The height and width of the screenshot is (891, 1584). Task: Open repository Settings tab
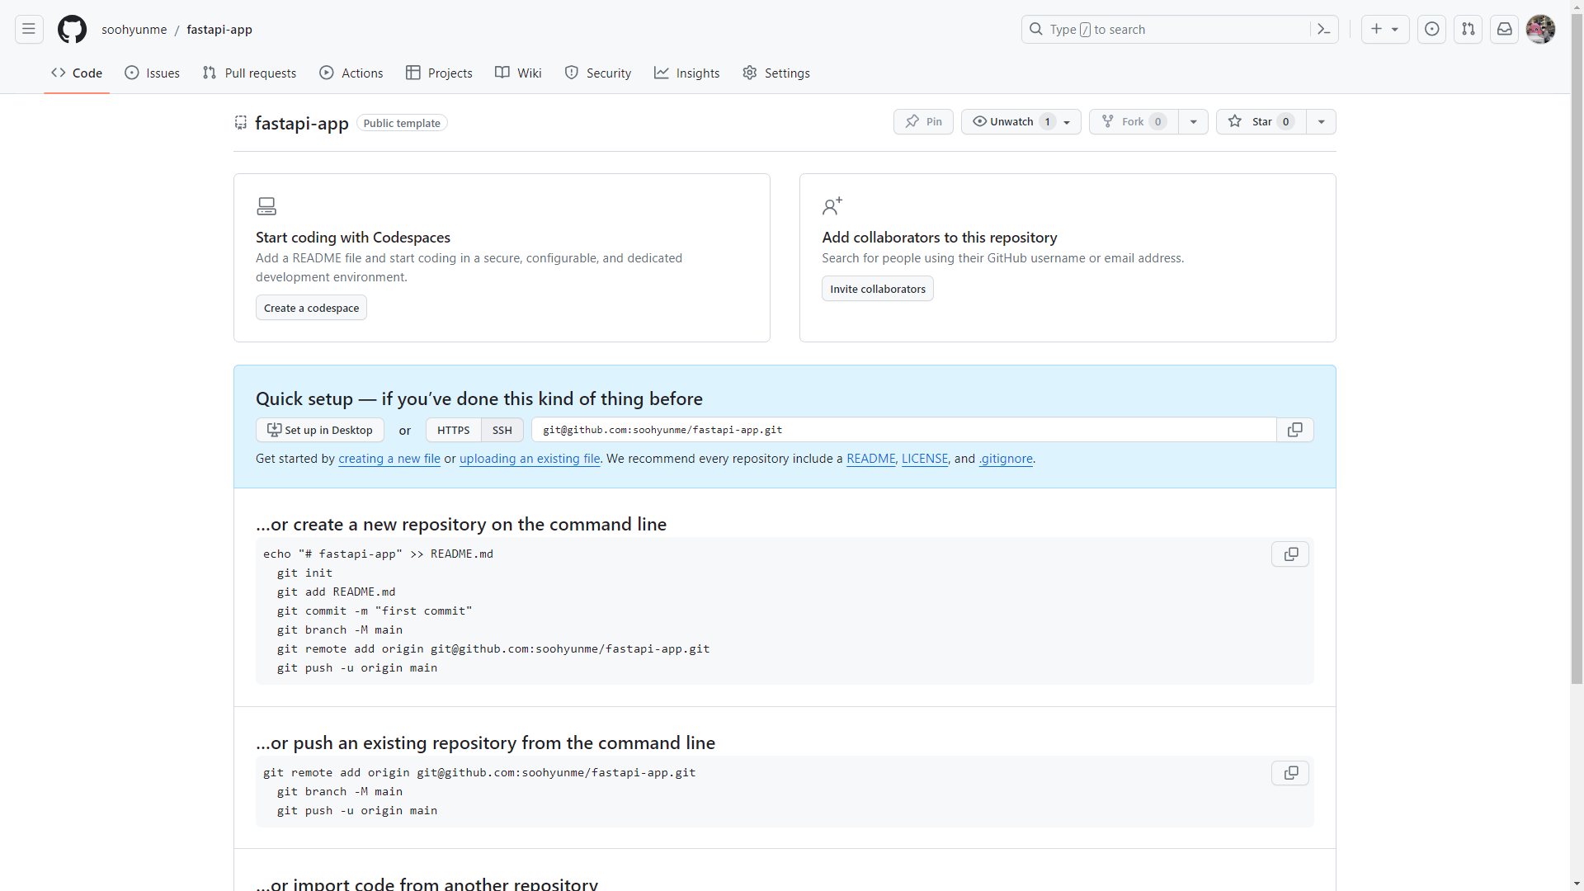coord(776,73)
